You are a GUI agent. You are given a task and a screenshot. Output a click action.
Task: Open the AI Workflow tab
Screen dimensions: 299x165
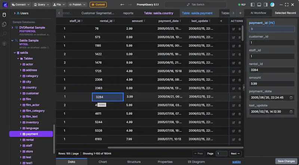coord(258,13)
